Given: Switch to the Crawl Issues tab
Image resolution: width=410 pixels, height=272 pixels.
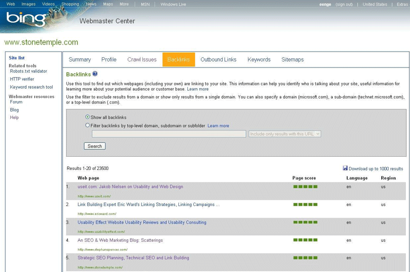Looking at the screenshot, I should [x=142, y=59].
